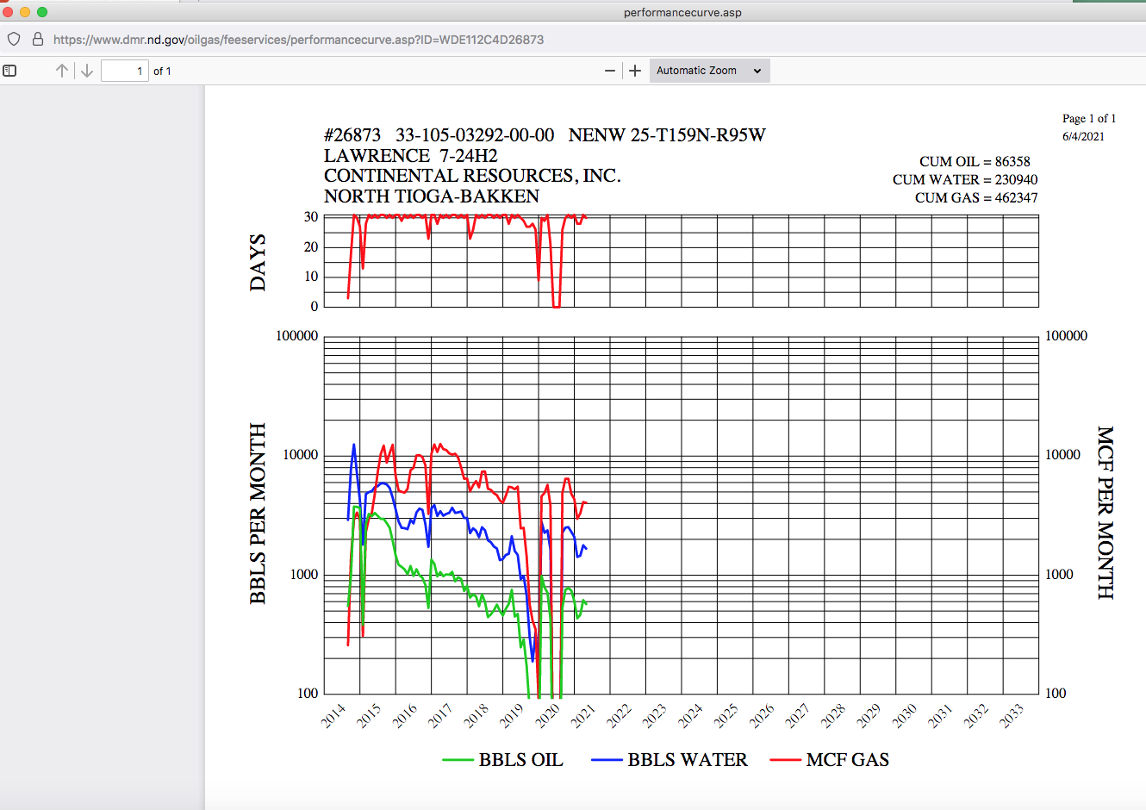Click the LAWRENCE 7-24H2 well name
The width and height of the screenshot is (1146, 810).
(411, 156)
